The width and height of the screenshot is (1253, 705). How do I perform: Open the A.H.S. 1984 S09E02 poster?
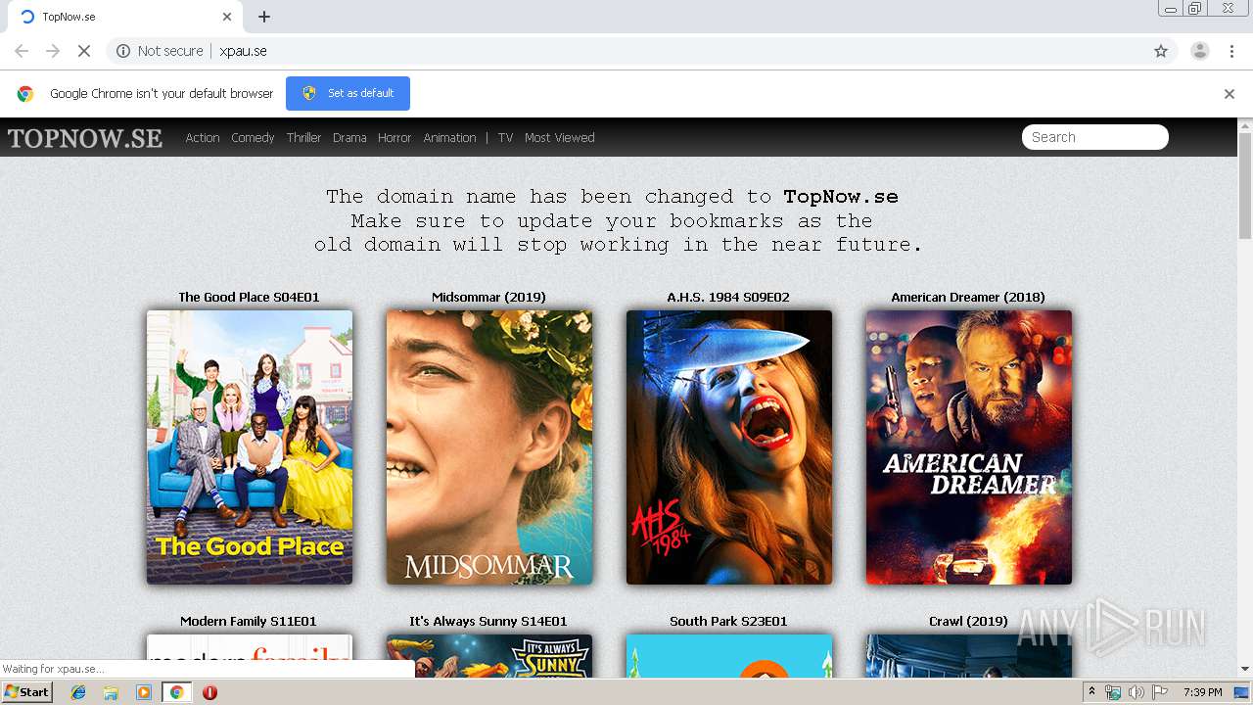729,447
